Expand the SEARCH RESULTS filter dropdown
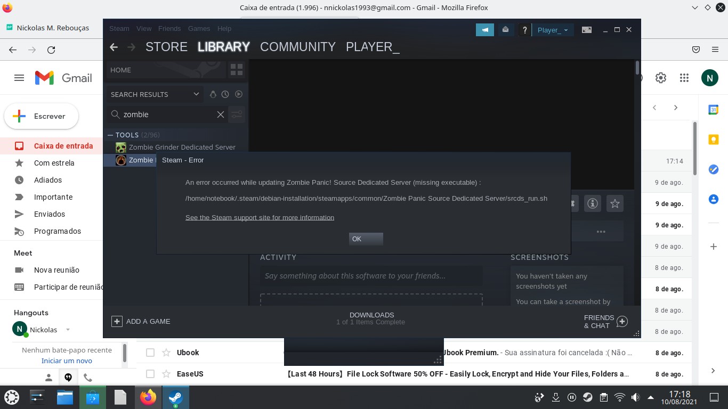Image resolution: width=728 pixels, height=409 pixels. pos(155,94)
